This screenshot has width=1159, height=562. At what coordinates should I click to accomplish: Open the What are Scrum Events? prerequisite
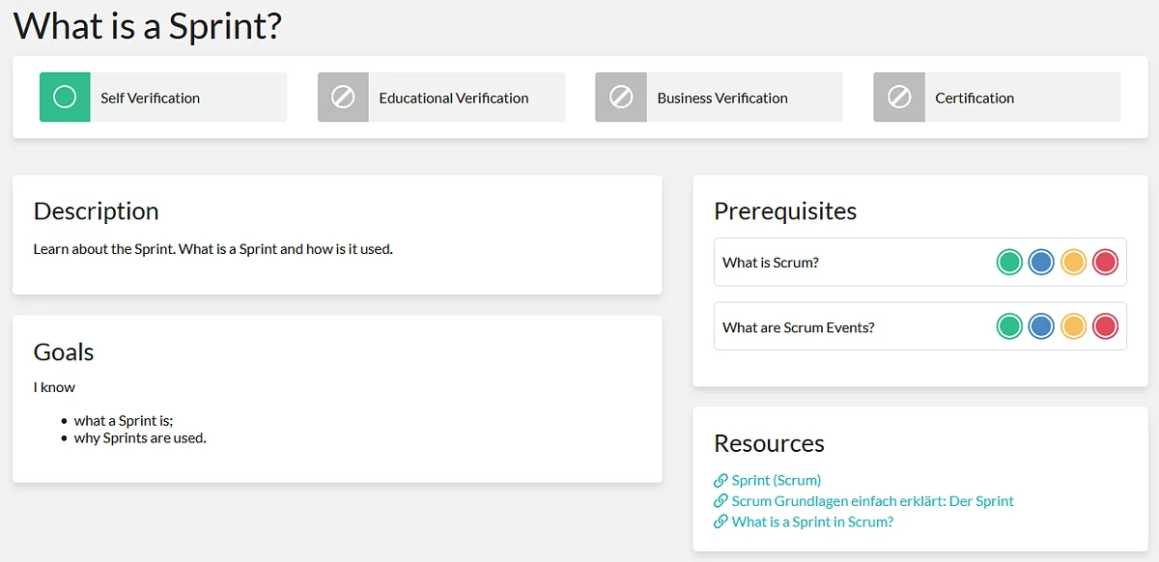point(798,327)
